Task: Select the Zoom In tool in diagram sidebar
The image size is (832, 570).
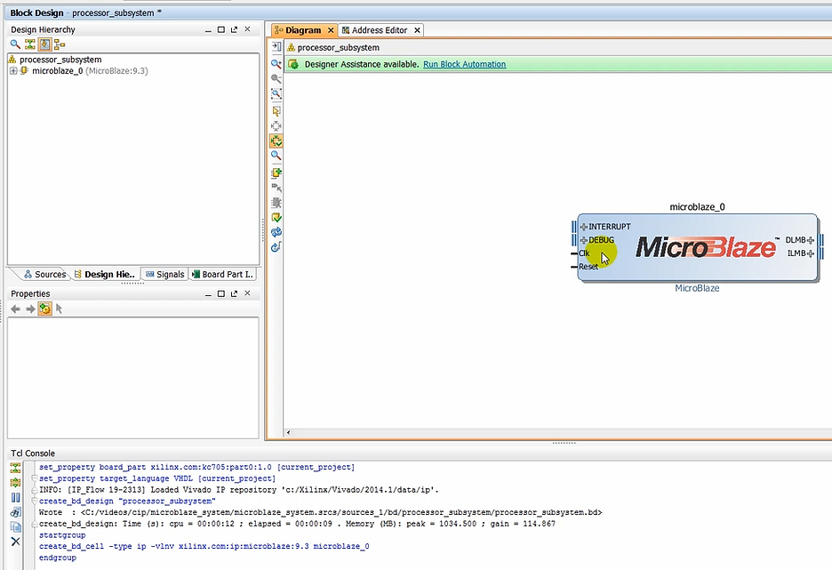Action: click(276, 62)
